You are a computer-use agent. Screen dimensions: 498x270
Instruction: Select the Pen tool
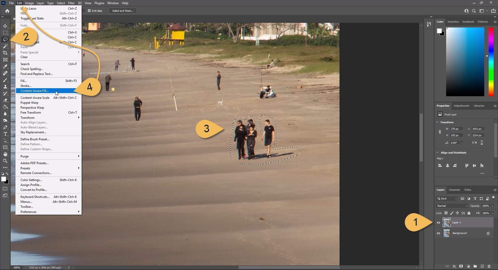coord(5,127)
